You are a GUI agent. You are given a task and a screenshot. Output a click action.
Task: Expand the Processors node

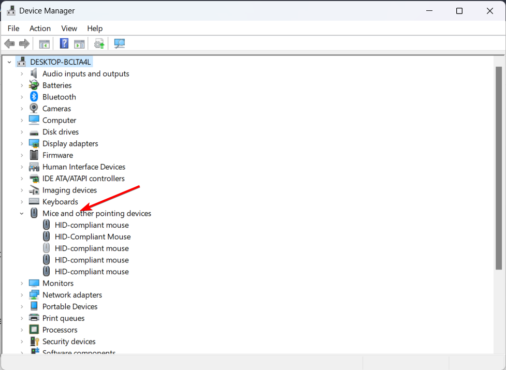pos(22,330)
